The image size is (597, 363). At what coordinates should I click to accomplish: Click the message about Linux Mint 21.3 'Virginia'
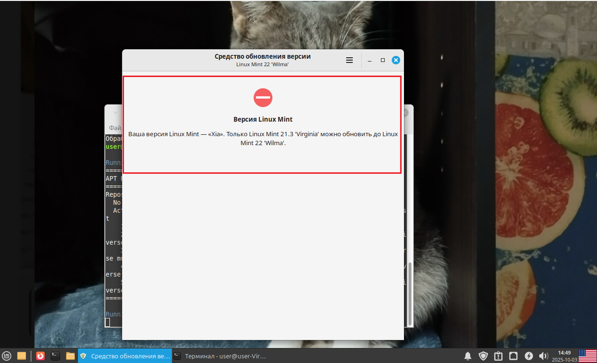pyautogui.click(x=263, y=138)
